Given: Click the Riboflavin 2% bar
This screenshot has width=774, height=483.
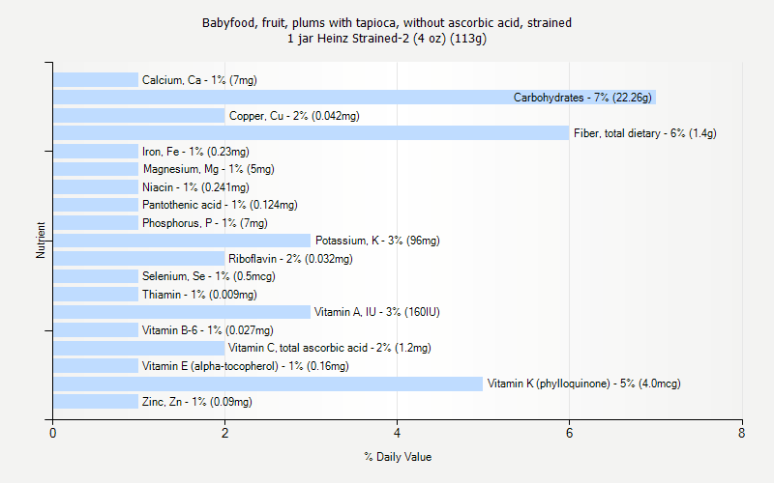Looking at the screenshot, I should pos(139,258).
